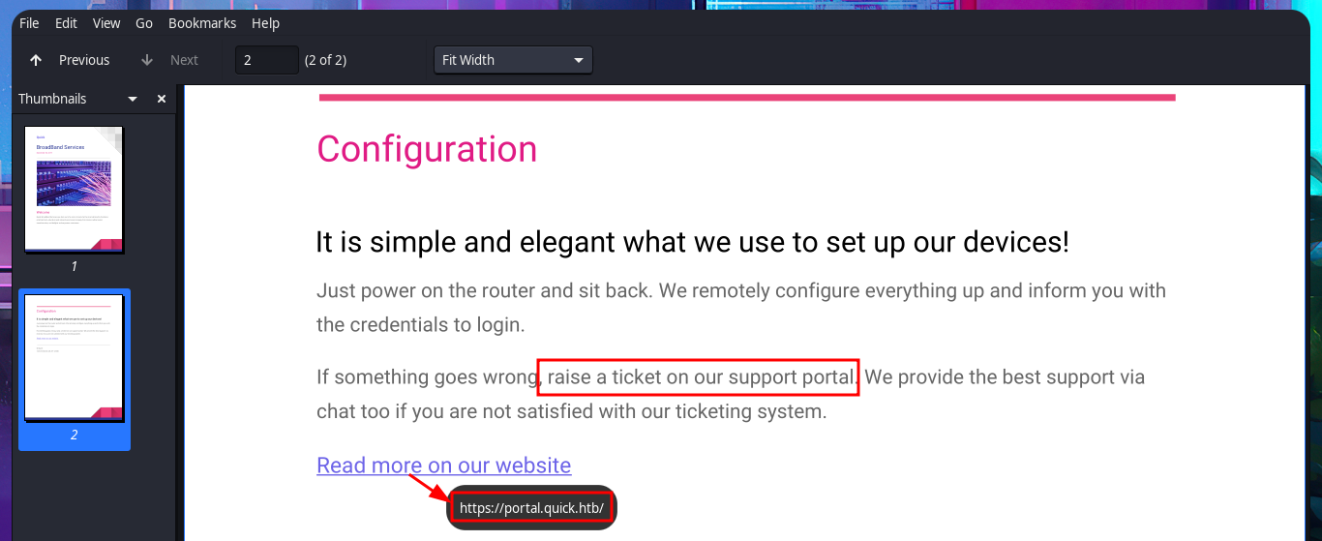Select the page 1 thumbnail
Viewport: 1322px width, 541px height.
coord(74,190)
